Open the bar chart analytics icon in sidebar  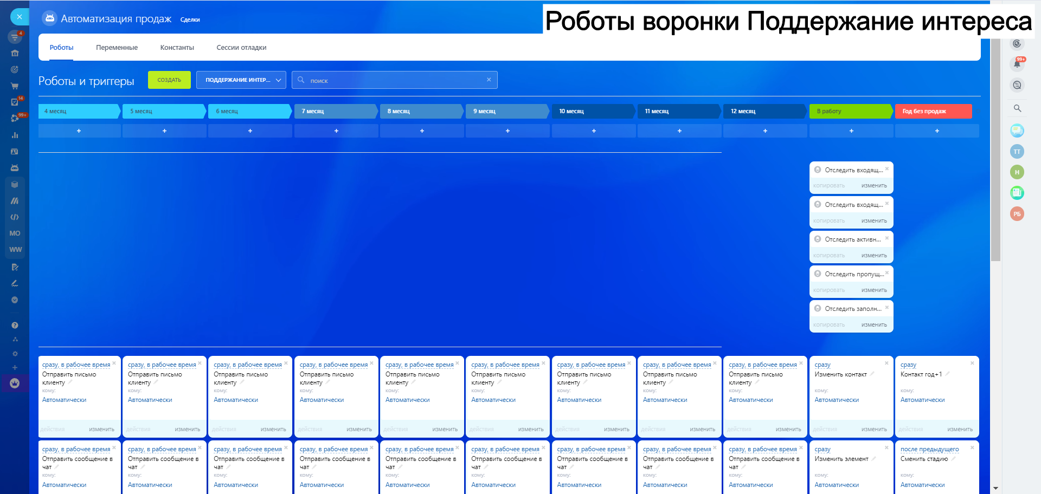click(x=15, y=135)
